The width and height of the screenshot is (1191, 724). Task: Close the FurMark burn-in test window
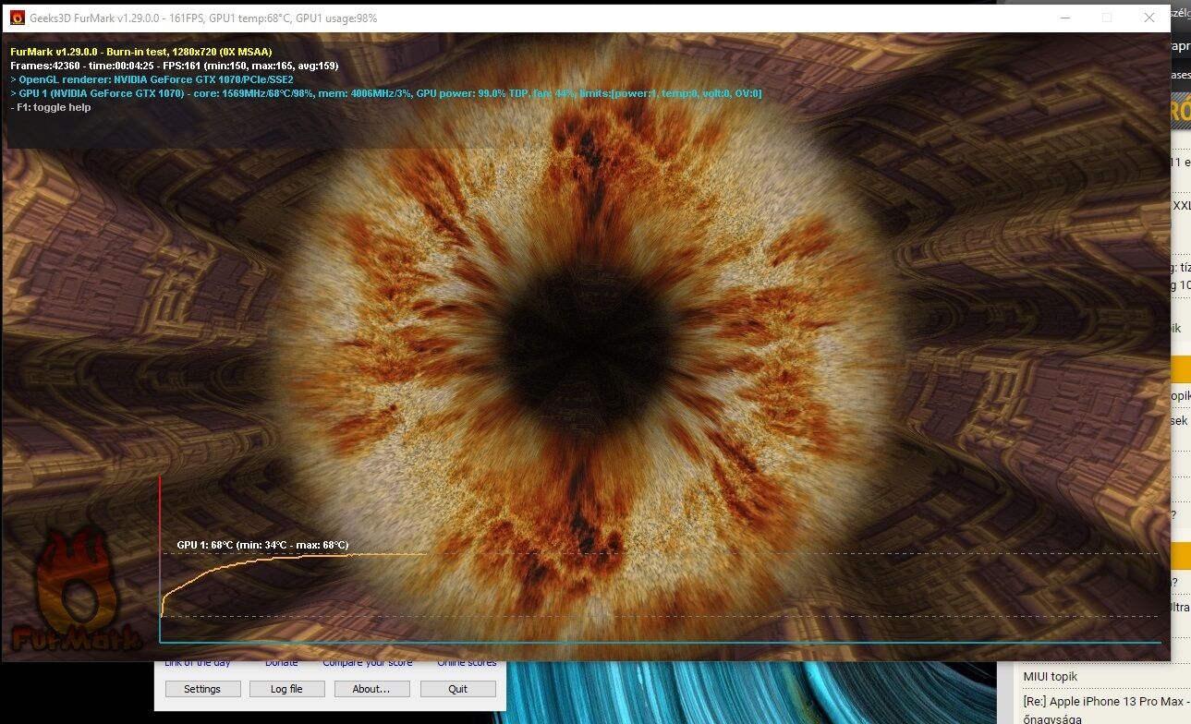[x=1148, y=18]
